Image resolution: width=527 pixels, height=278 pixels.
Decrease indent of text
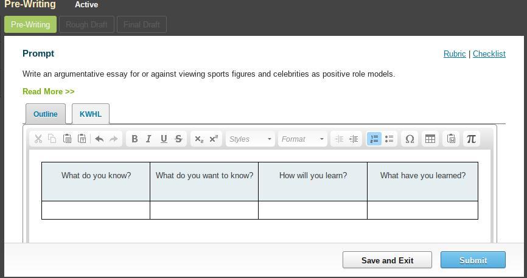339,139
